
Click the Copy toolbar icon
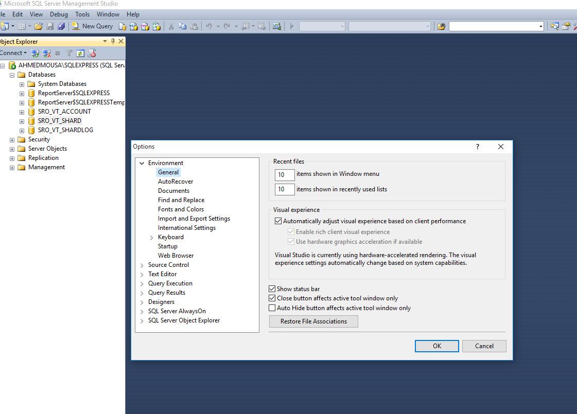tap(183, 26)
